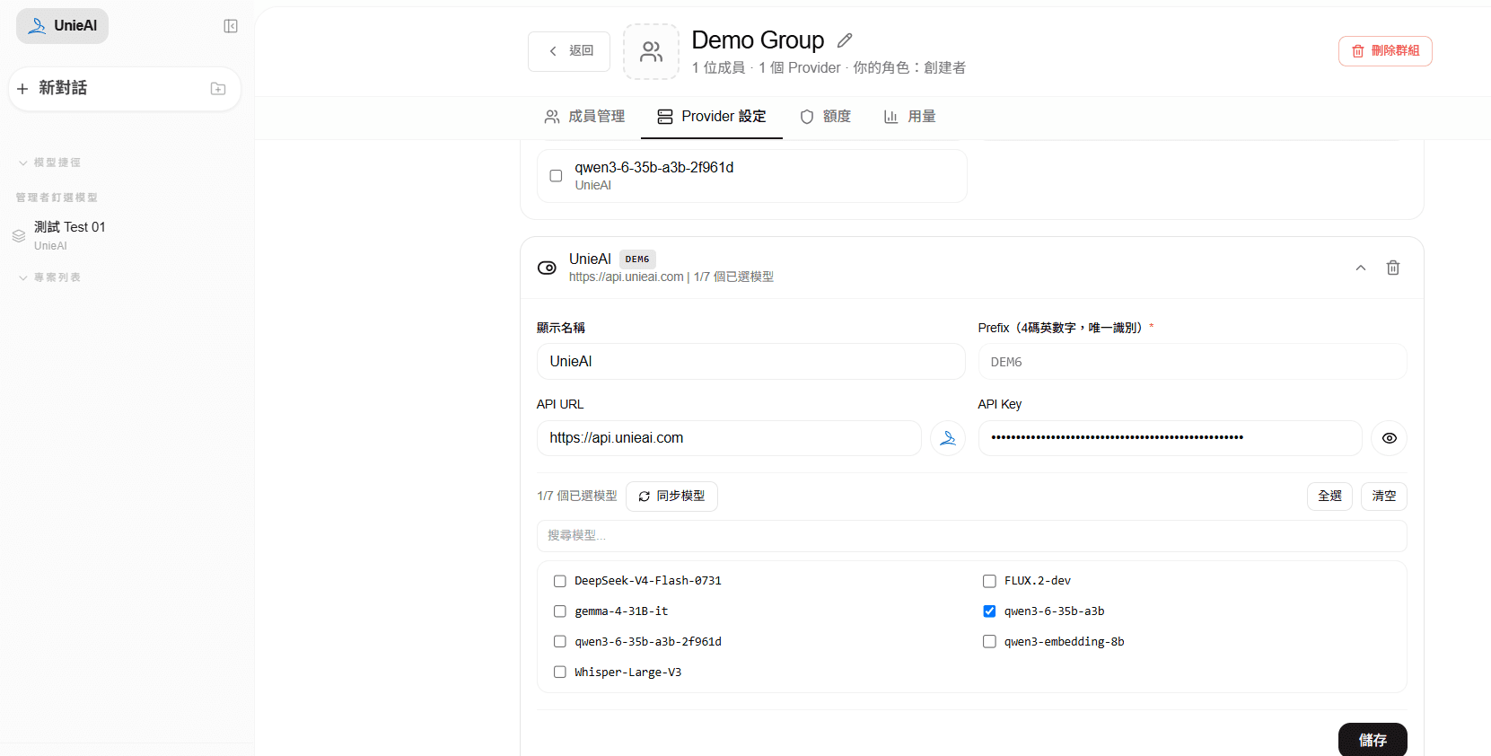The image size is (1491, 756).
Task: Click the Prefix input field showing DEM6
Action: point(1193,362)
